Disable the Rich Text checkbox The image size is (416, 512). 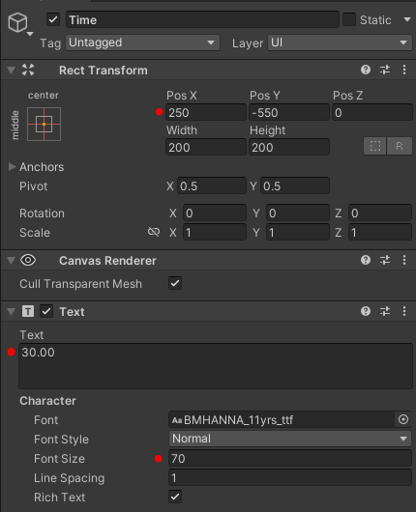[175, 497]
